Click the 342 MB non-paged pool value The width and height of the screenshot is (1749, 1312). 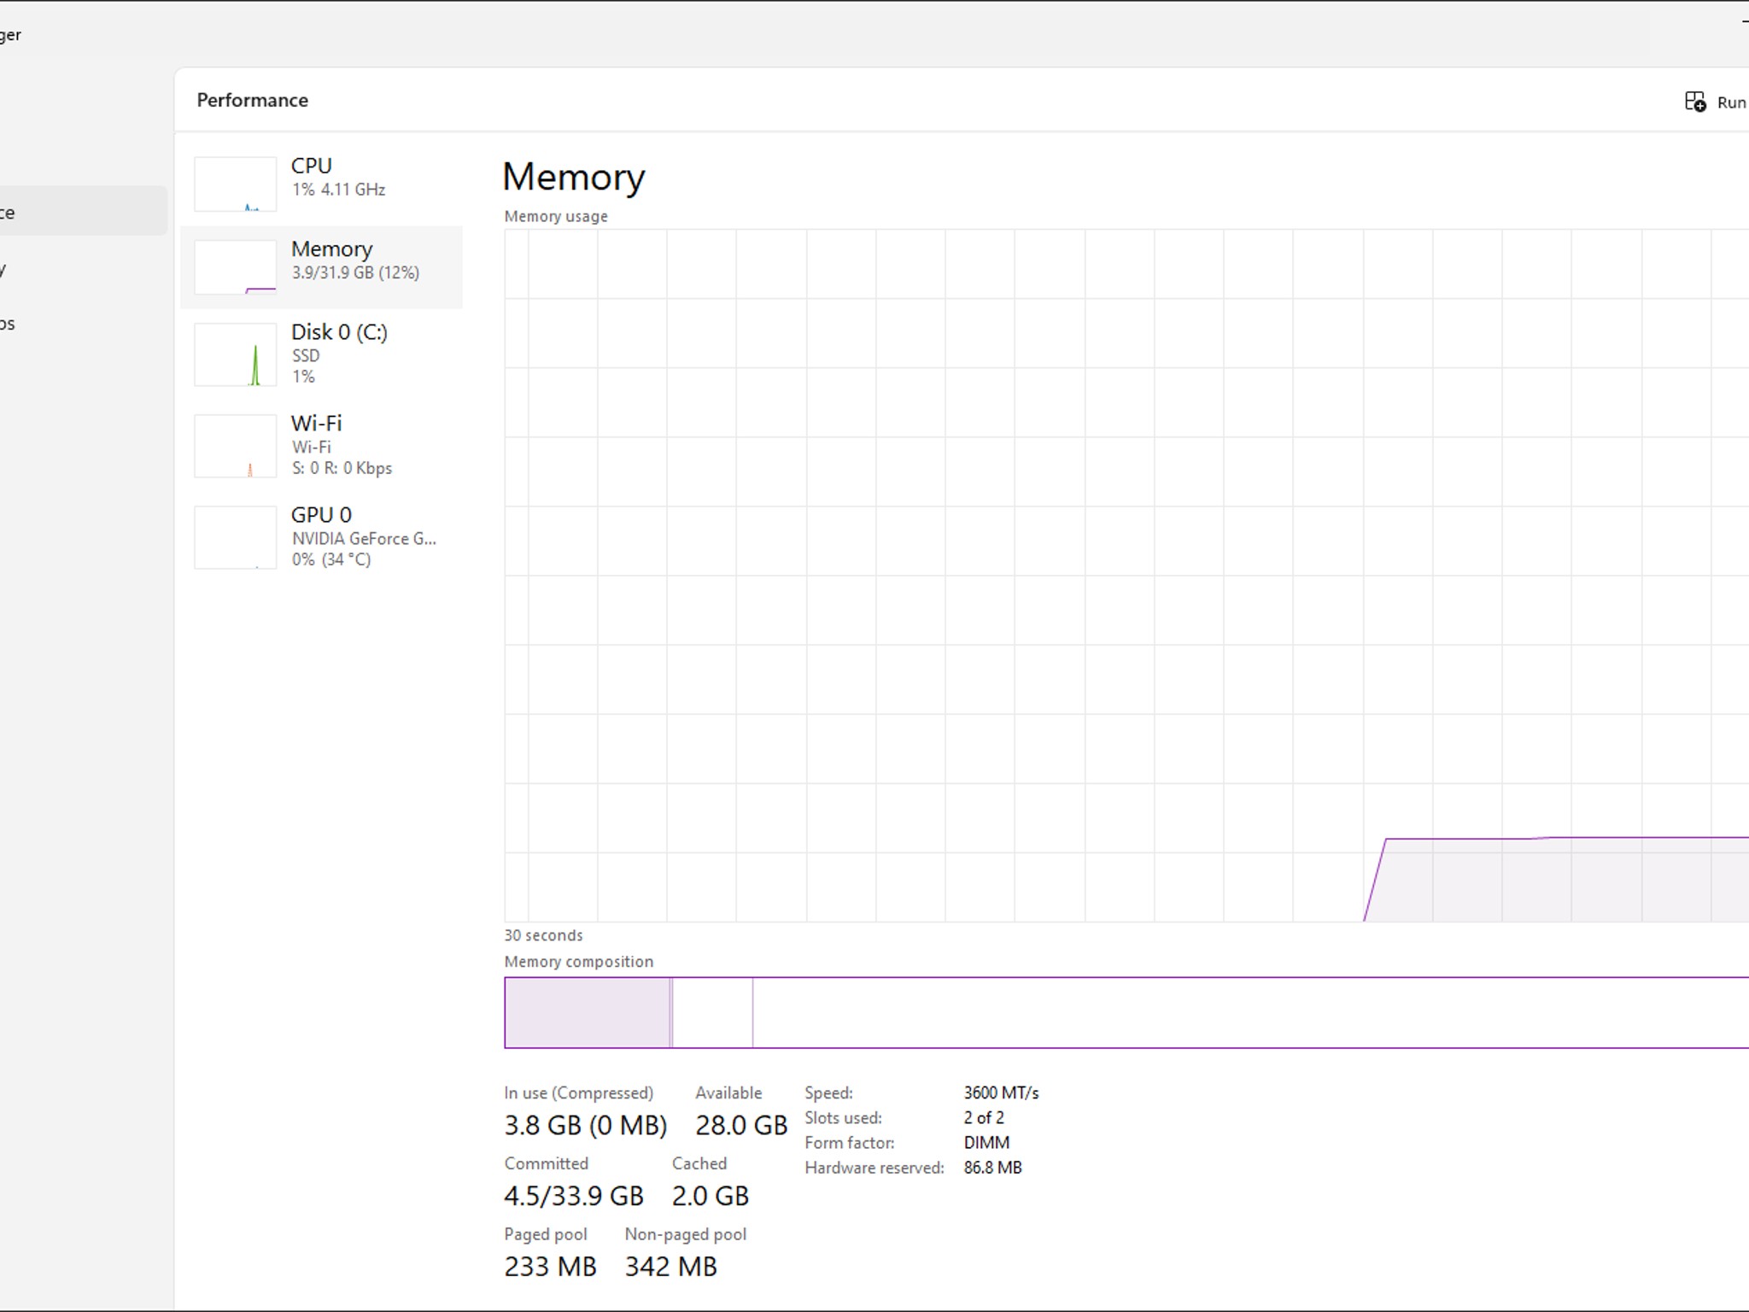(671, 1267)
